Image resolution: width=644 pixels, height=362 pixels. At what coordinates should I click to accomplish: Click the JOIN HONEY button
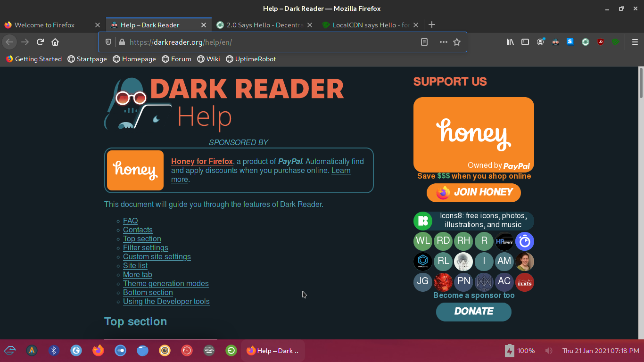474,192
